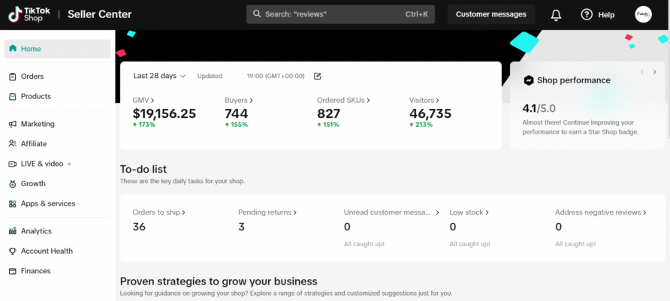Expand Visitors metric details
This screenshot has height=301, width=670.
point(424,100)
